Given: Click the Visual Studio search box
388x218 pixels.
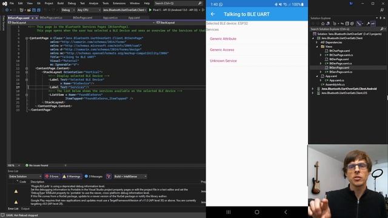Looking at the screenshot, I should coord(178,3).
